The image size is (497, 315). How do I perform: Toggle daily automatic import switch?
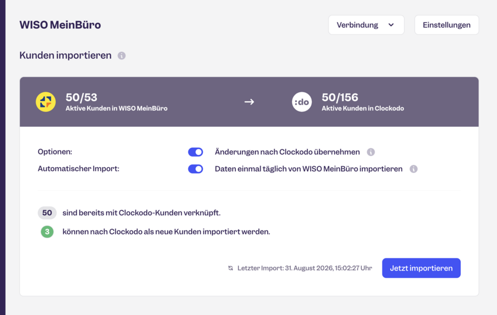[196, 169]
